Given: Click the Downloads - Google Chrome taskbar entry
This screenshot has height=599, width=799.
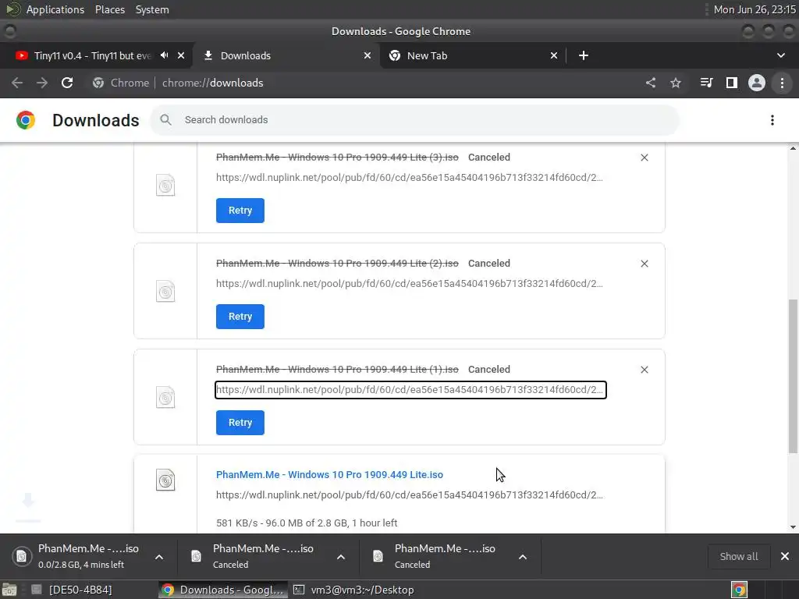Looking at the screenshot, I should click(x=222, y=590).
